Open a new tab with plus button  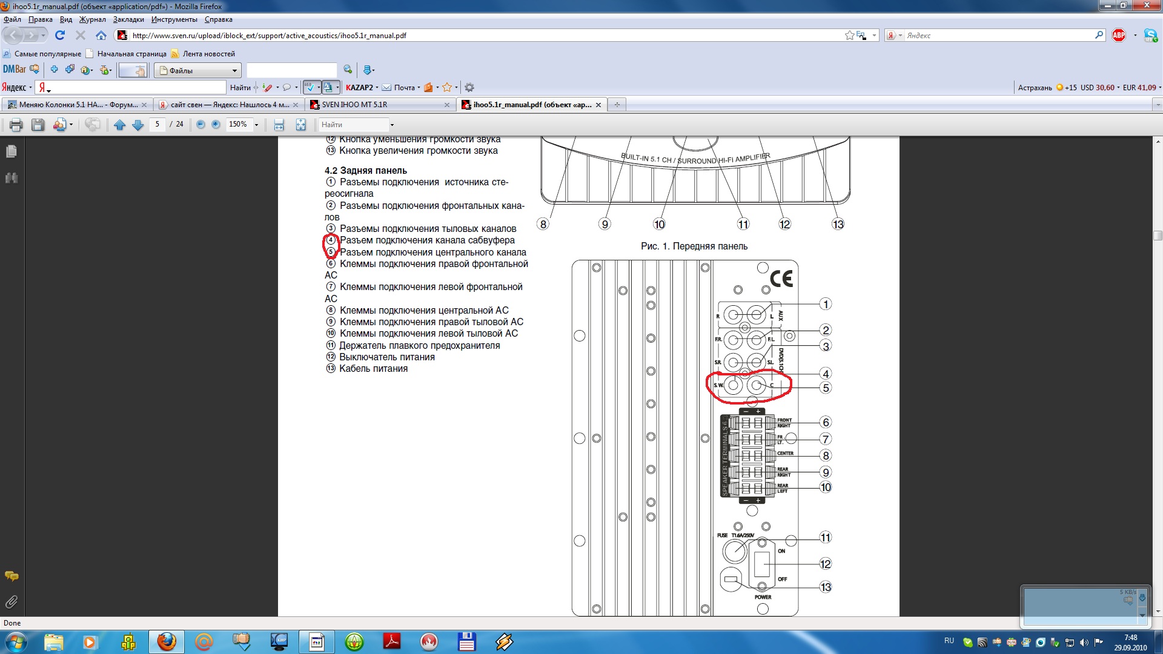pyautogui.click(x=617, y=105)
